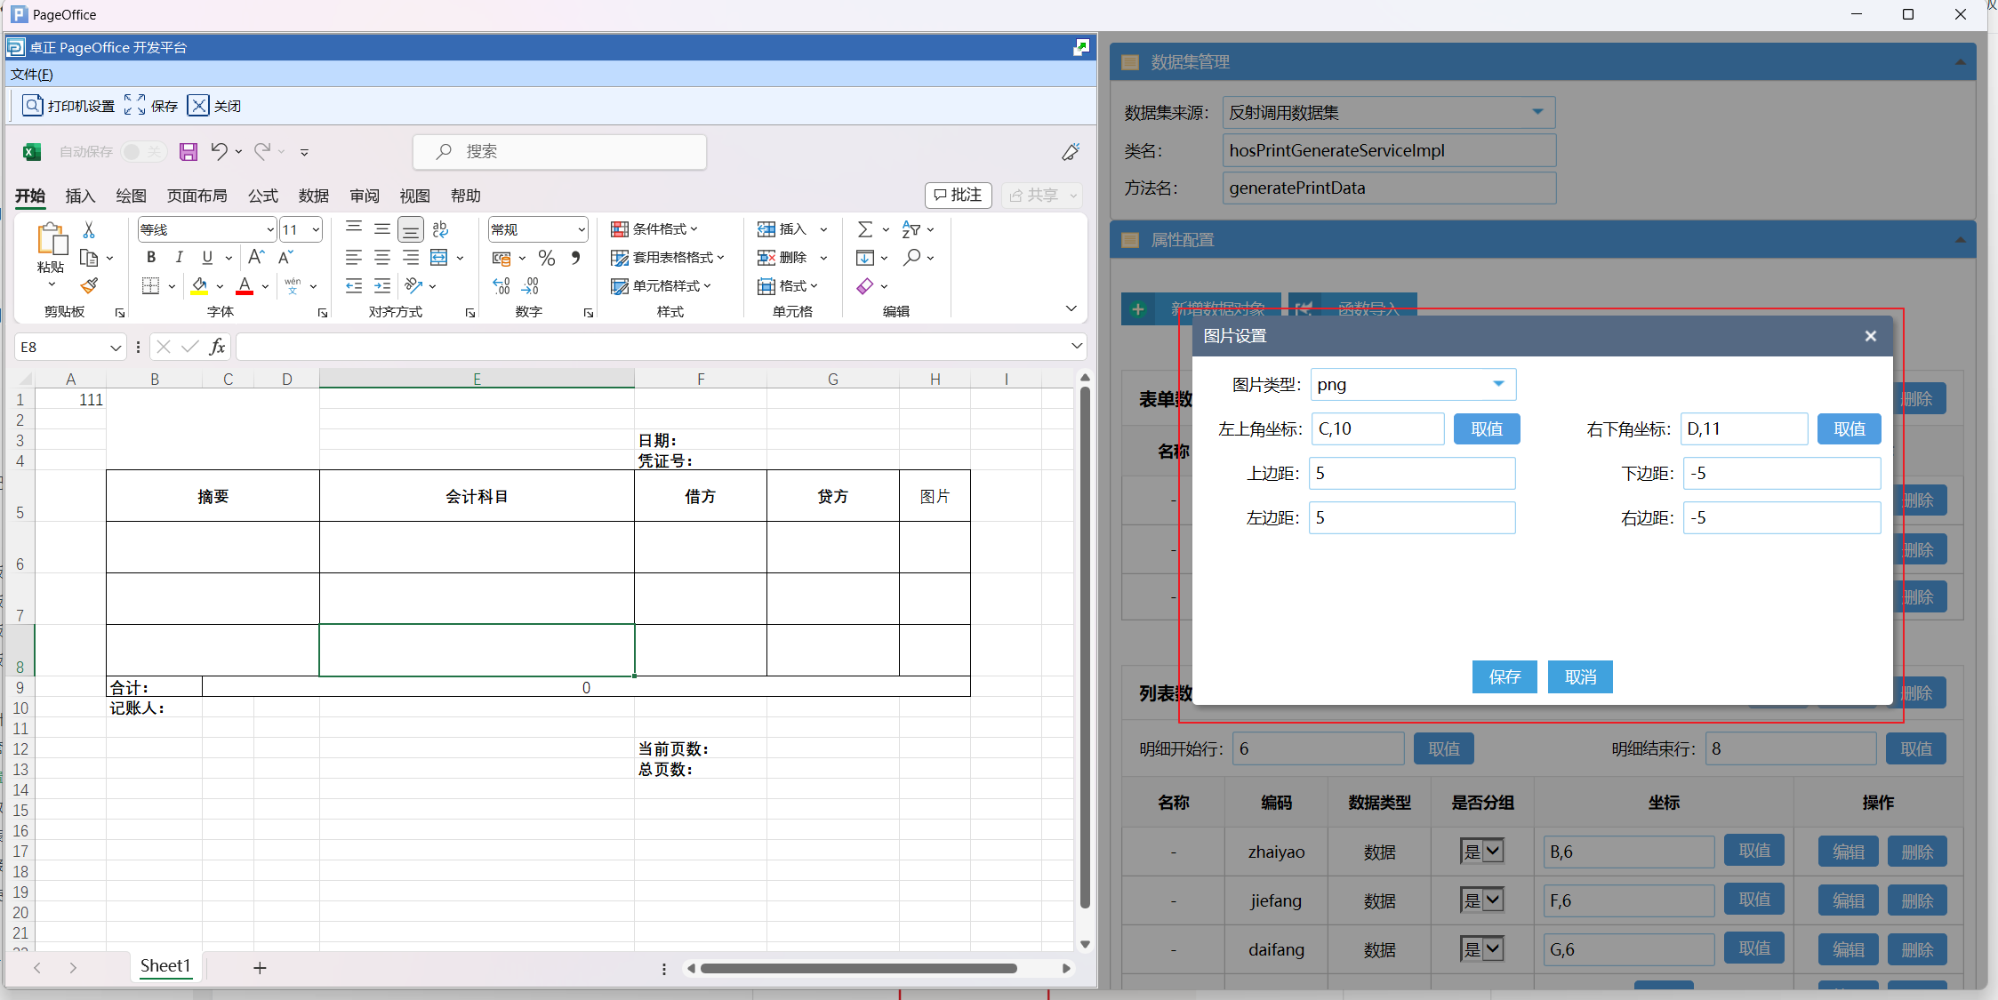The height and width of the screenshot is (1000, 1998).
Task: Toggle the AutoSave switch
Action: [142, 152]
